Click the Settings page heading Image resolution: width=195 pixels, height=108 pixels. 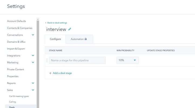[16, 6]
